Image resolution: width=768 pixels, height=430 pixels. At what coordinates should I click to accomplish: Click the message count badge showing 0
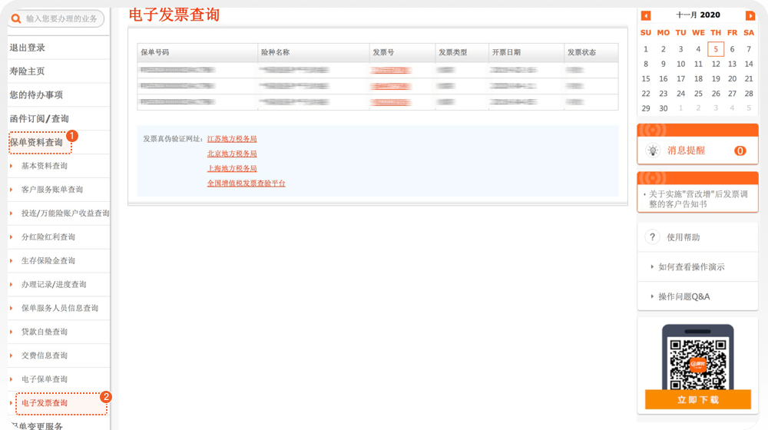coord(740,150)
